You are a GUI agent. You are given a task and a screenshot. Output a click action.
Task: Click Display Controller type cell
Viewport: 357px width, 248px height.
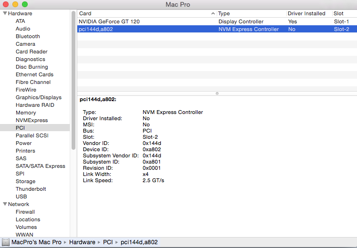pyautogui.click(x=241, y=21)
